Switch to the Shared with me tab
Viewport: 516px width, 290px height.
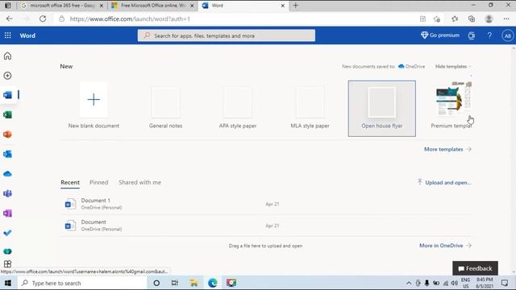pyautogui.click(x=139, y=183)
